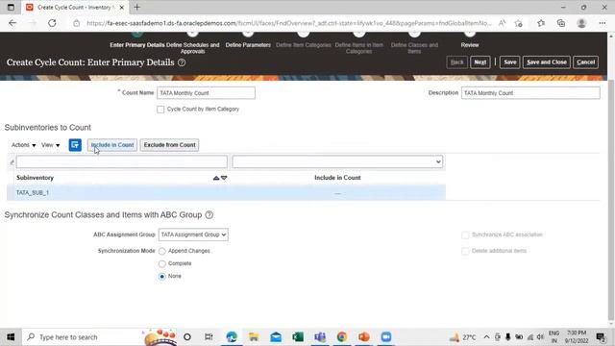Open File Explorer from taskbar
Viewport: 615px width, 346px height.
(x=254, y=337)
